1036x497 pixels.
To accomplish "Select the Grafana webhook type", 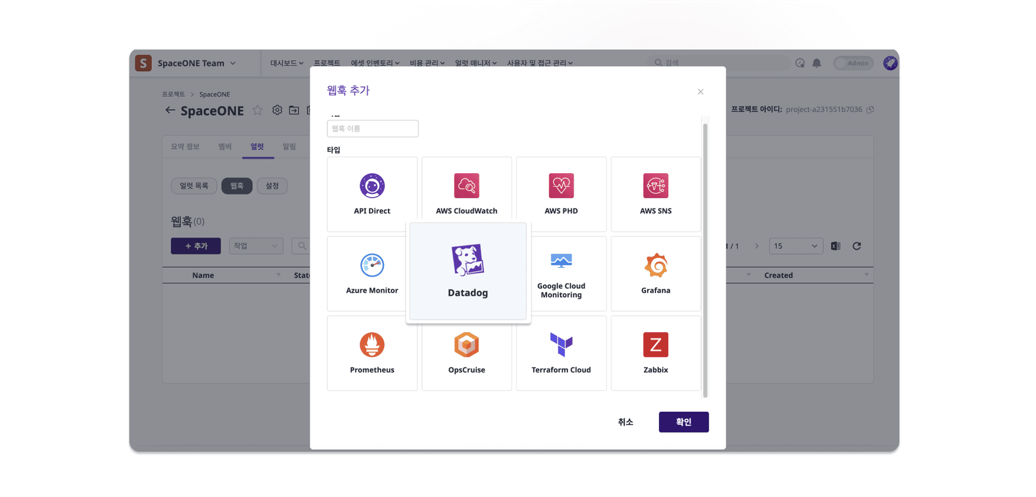I will point(655,274).
